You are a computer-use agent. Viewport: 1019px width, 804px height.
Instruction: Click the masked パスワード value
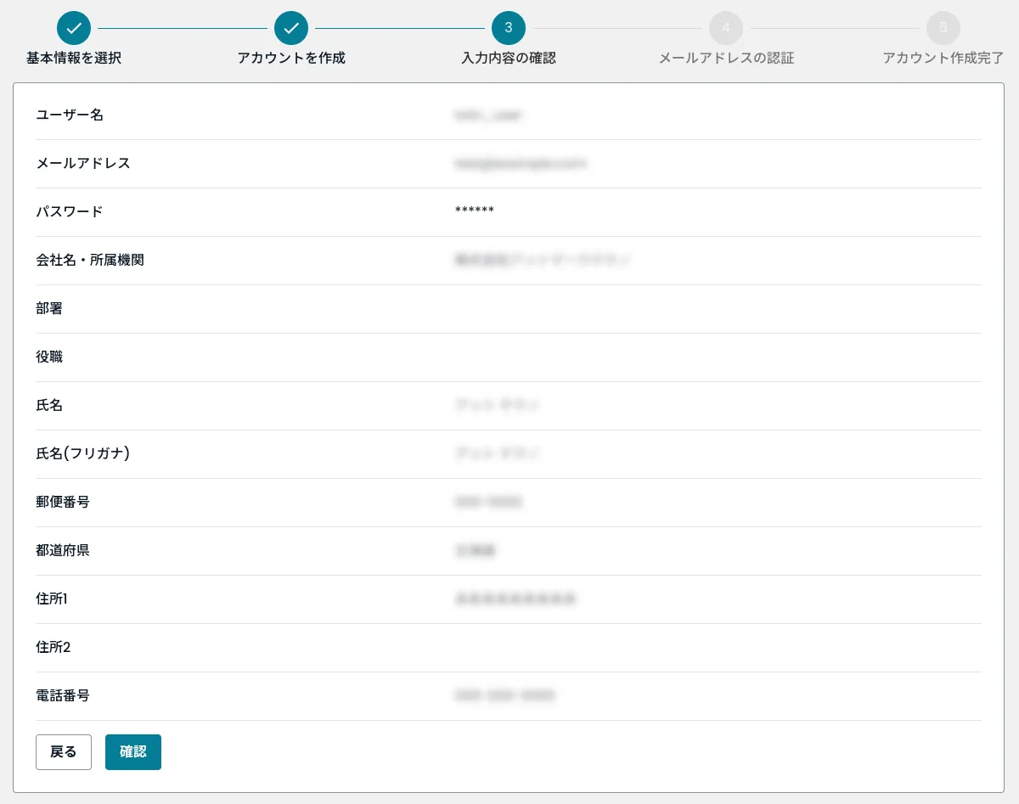pos(475,211)
